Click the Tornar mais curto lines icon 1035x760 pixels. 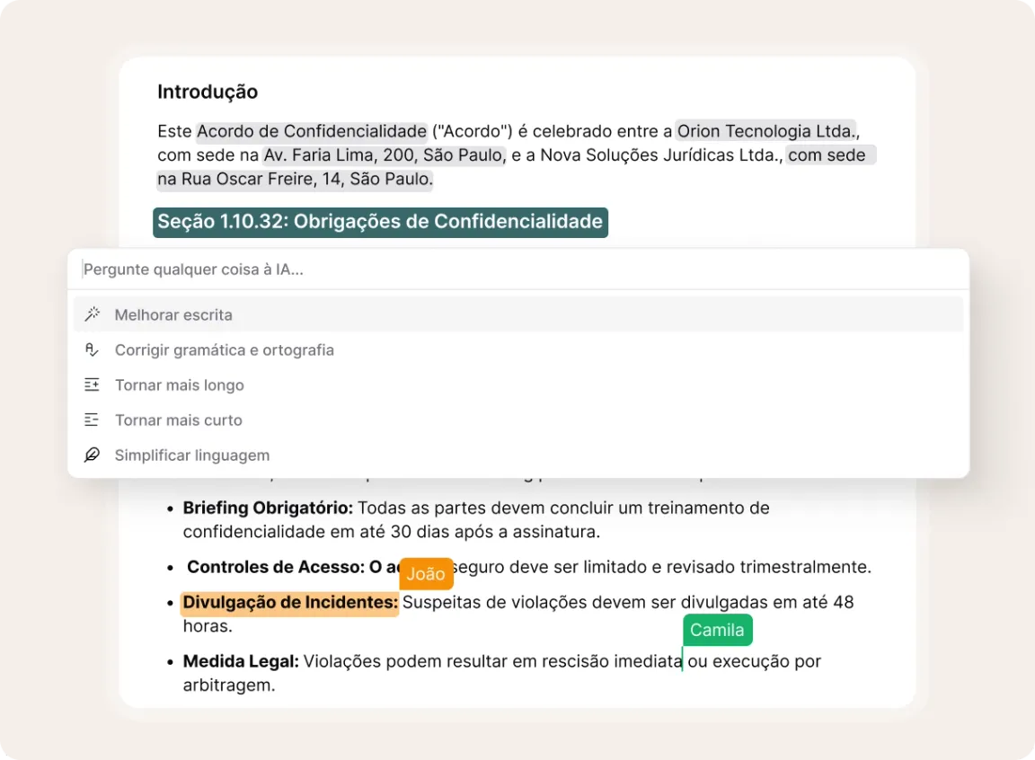92,420
